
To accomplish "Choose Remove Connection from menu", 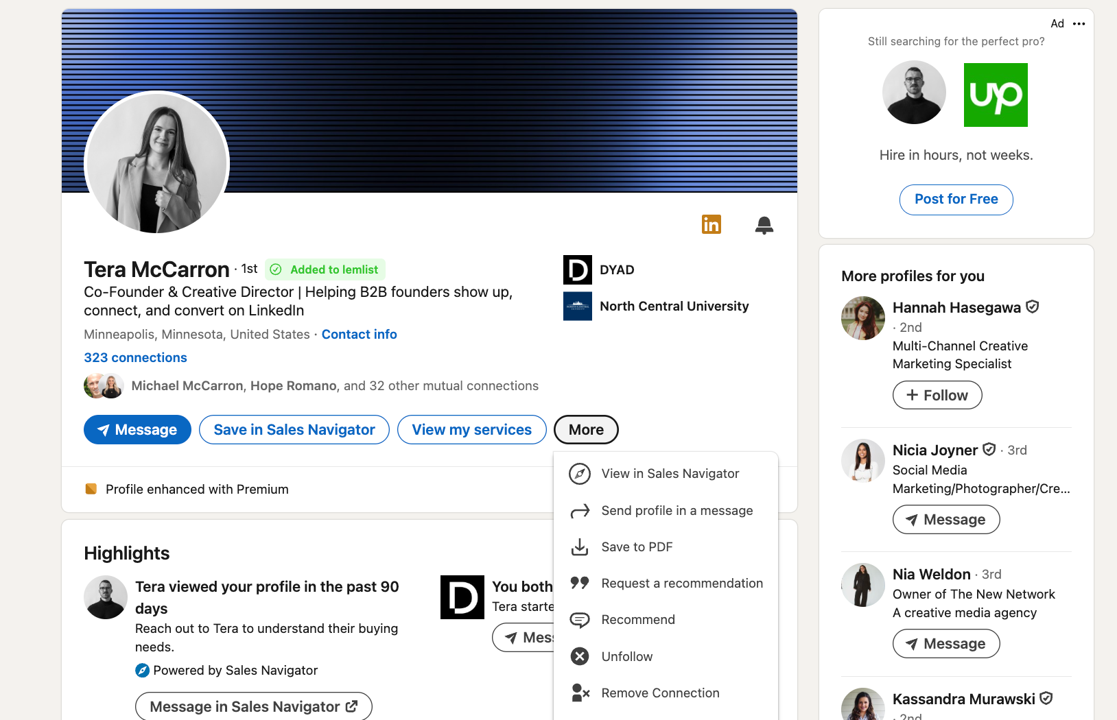I will point(660,693).
